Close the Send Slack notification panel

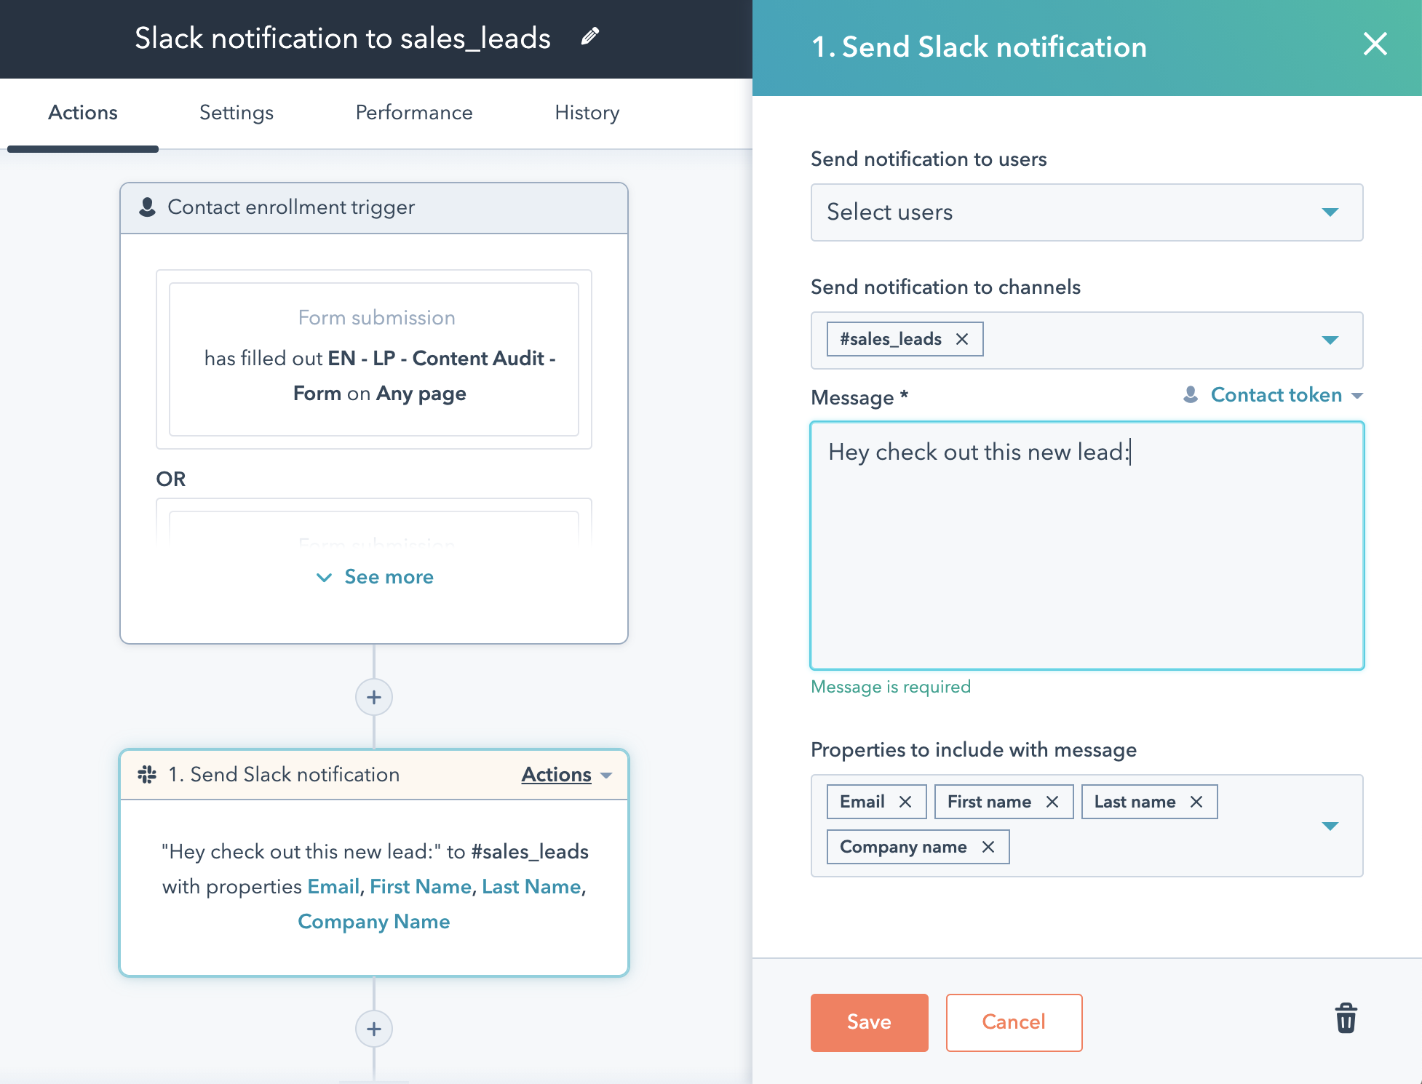(1375, 44)
